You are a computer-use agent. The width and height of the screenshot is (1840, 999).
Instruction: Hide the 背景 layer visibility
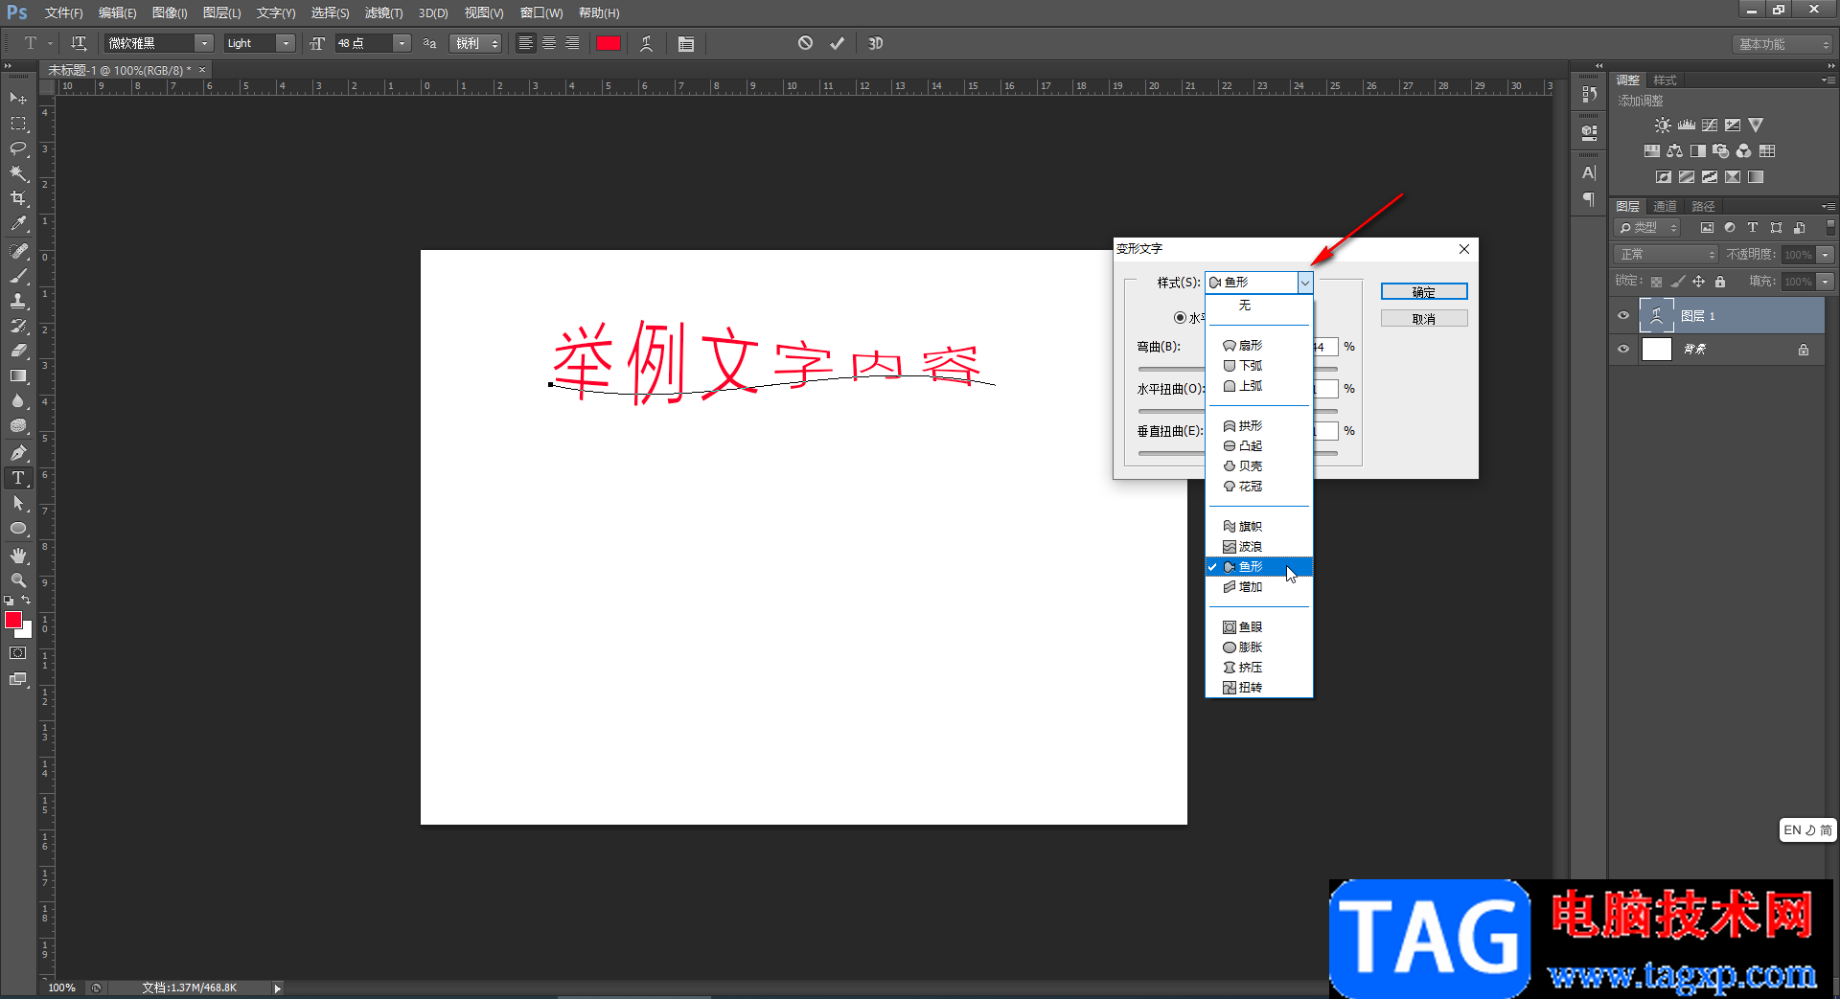click(x=1623, y=350)
